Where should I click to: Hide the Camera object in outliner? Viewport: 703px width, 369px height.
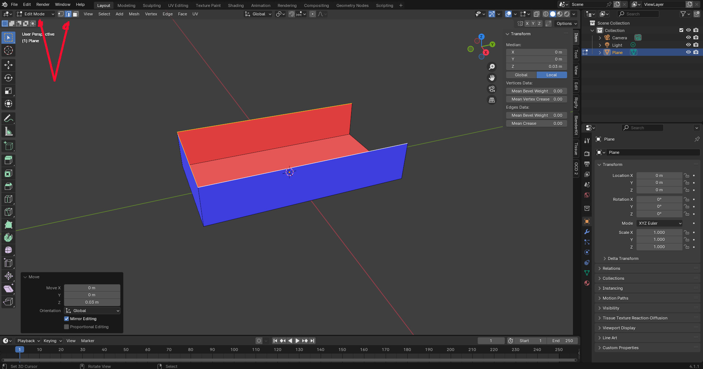(x=688, y=38)
